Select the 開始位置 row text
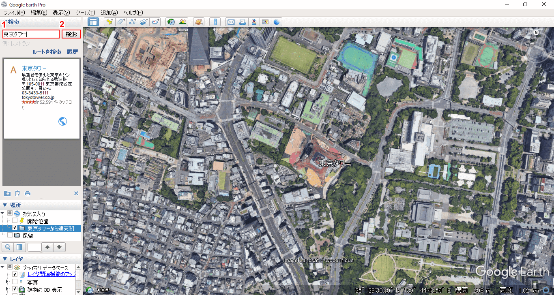 [38, 221]
